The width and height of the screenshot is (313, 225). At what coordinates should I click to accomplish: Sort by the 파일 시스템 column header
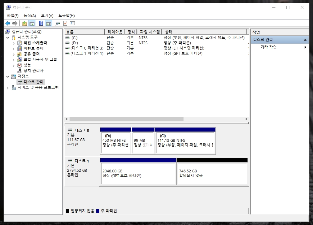point(149,32)
